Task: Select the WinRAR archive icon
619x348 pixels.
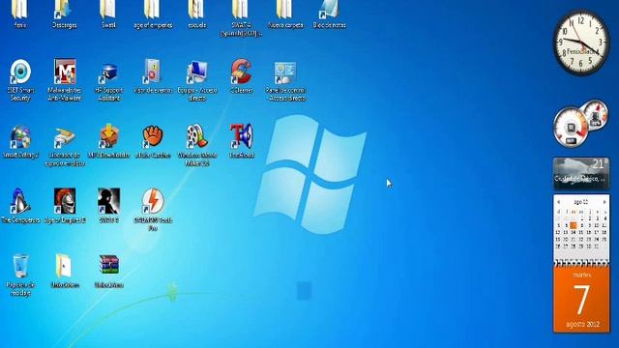Action: point(109,271)
